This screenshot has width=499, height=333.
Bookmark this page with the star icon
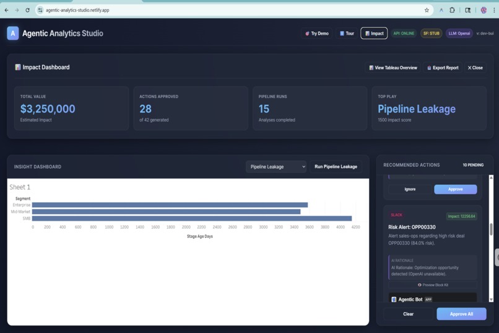tap(427, 10)
